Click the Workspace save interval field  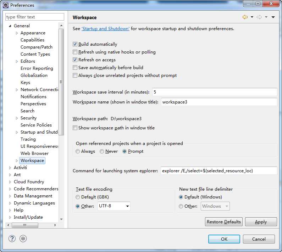[x=215, y=92]
